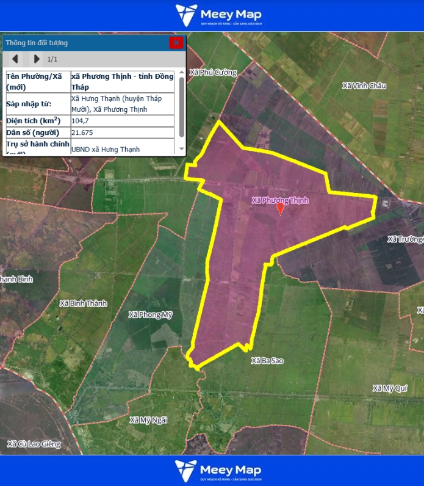
Task: Select Xã Vĩnh Châu commune label
Action: pos(364,86)
